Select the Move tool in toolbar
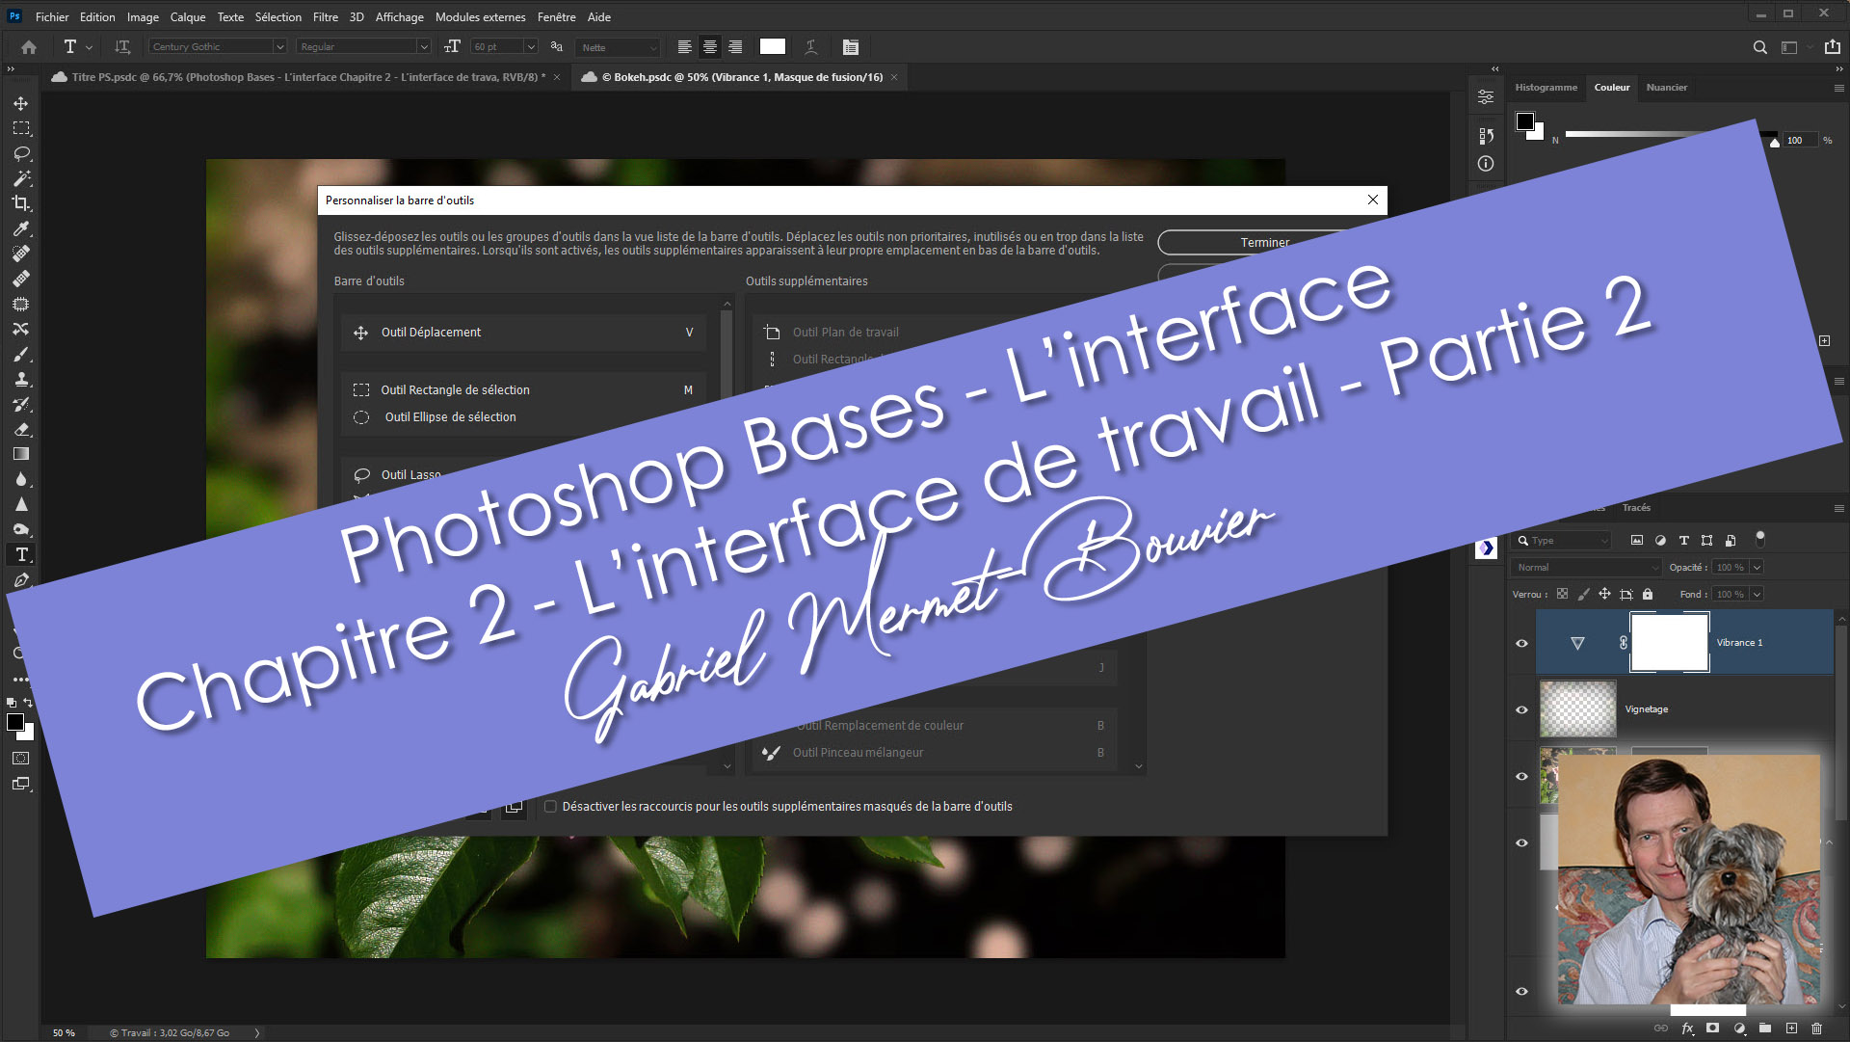 pos(20,103)
